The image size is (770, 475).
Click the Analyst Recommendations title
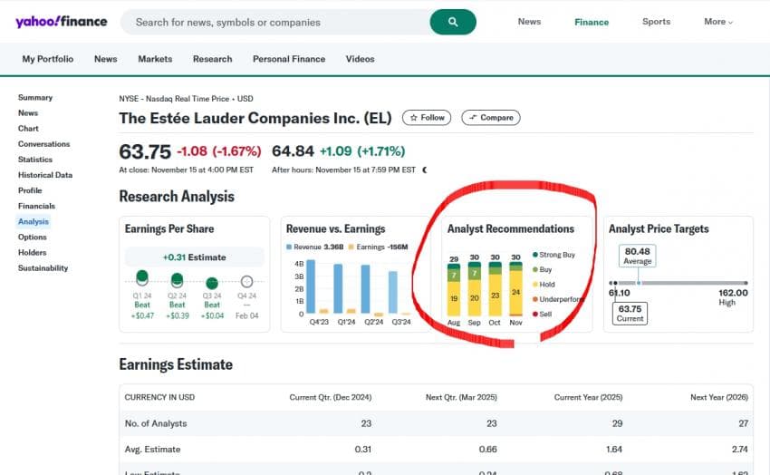pyautogui.click(x=511, y=229)
